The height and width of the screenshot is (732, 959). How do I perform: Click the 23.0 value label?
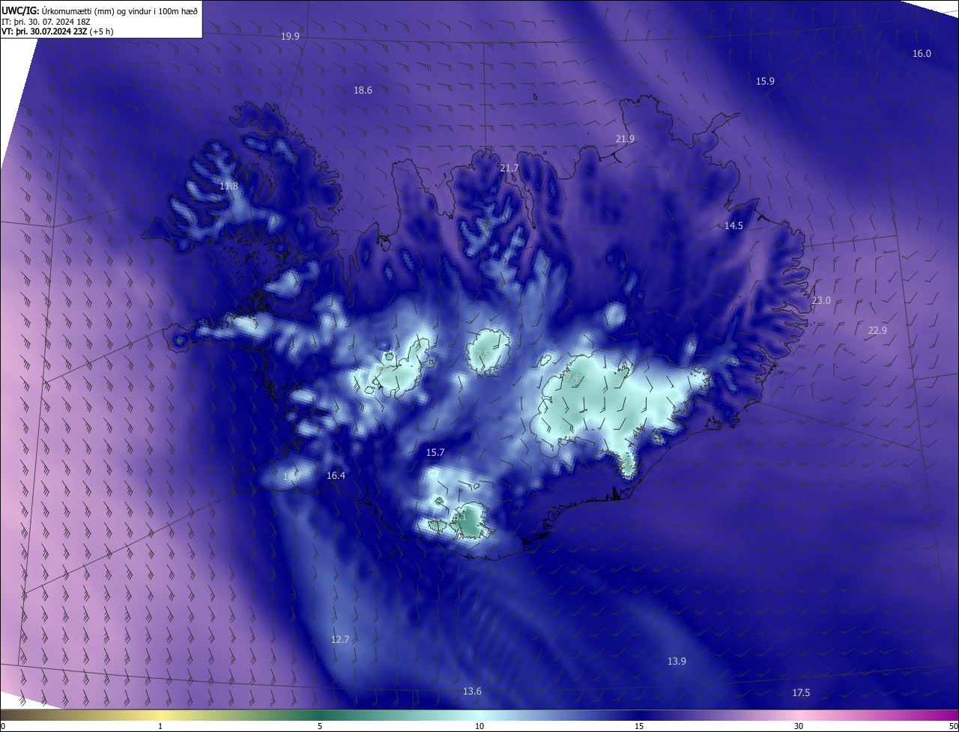(821, 300)
